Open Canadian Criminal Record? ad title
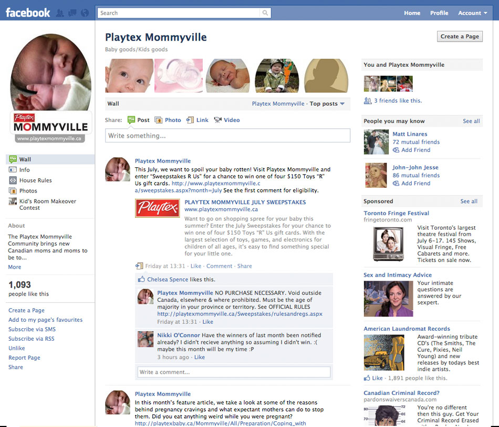 [401, 393]
